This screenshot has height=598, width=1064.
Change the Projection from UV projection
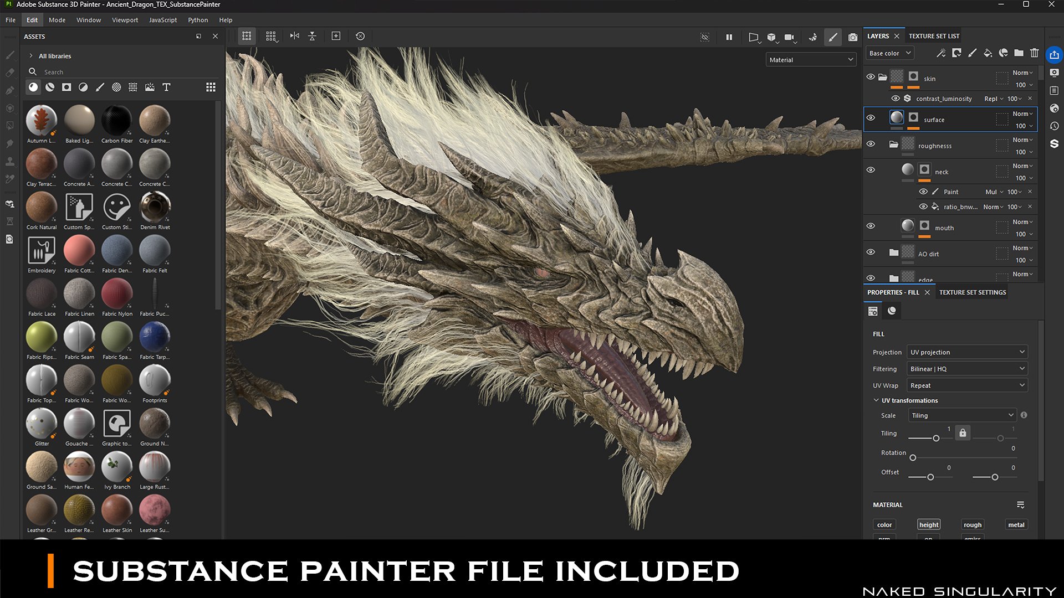coord(966,352)
